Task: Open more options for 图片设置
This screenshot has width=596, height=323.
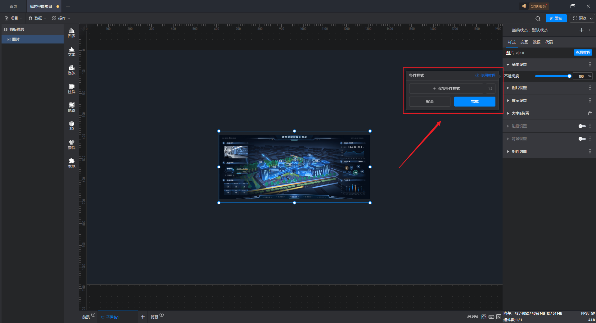Action: click(590, 88)
